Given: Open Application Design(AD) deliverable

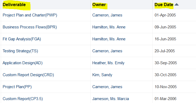Looking at the screenshot, I should [23, 63].
